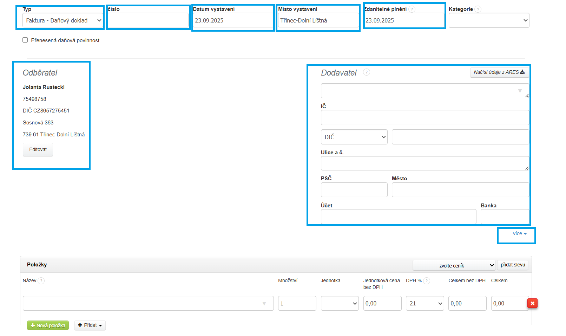Click the přidat slevu button

pos(513,265)
